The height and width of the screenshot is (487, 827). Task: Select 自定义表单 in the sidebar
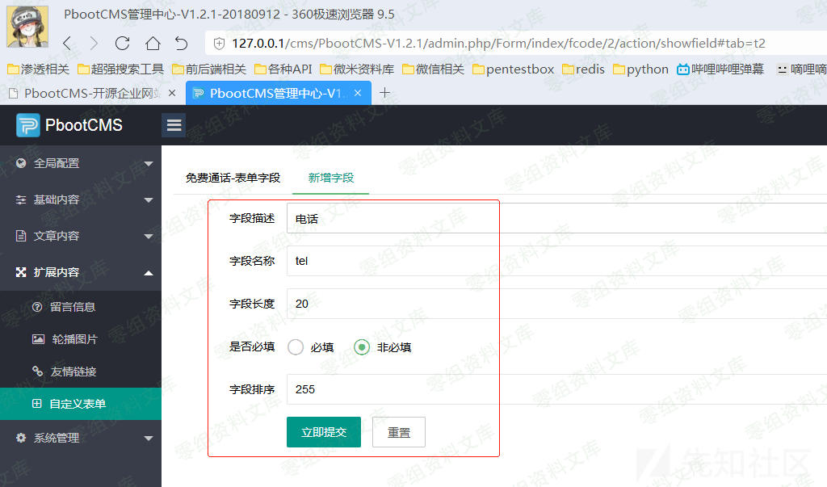click(78, 404)
